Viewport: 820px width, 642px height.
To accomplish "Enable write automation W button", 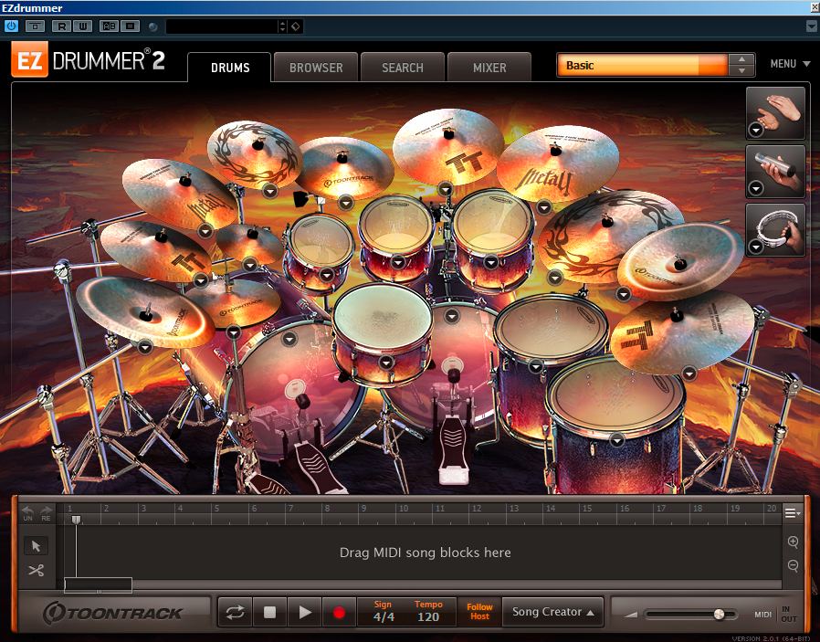I will tap(82, 26).
